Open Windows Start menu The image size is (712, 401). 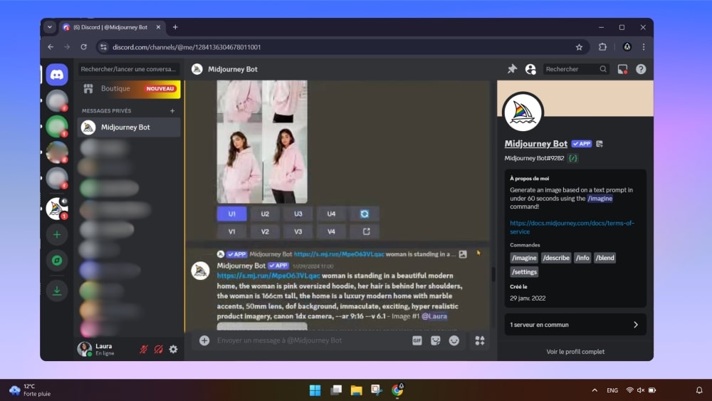[315, 390]
